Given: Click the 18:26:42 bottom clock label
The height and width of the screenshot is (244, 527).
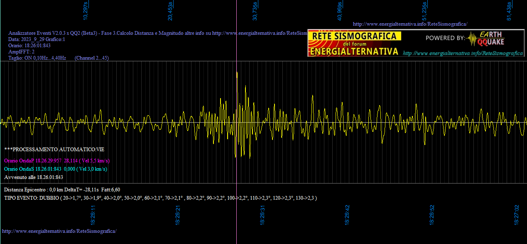Looking at the screenshot, I should [x=348, y=215].
